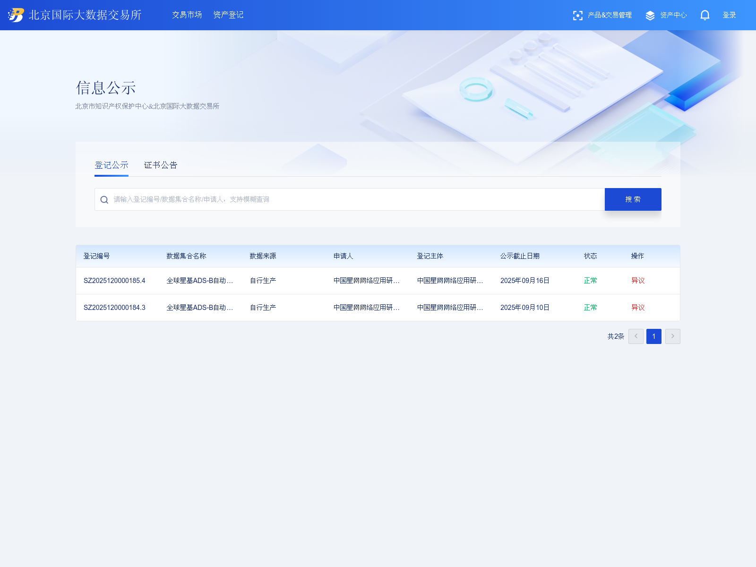
Task: Click 北京国际大数据交易所 site title
Action: pos(86,15)
